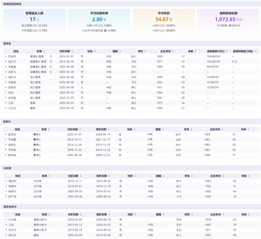Image resolution: width=261 pixels, height=239 pixels.
Task: Open the history clock icon for 刘卫华 in 董事会
Action: [51, 61]
